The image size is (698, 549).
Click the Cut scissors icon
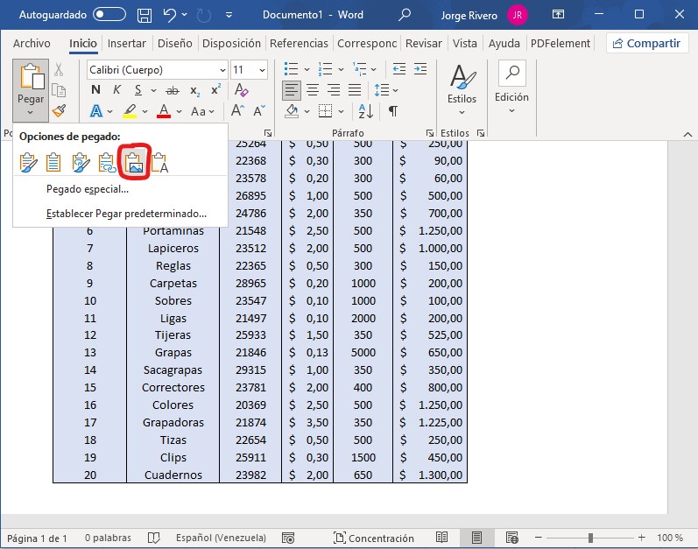pos(59,70)
